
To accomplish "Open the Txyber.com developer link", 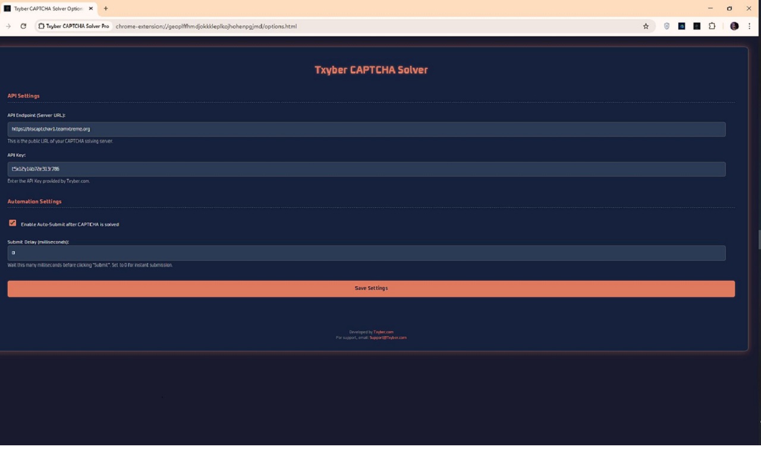I will coord(383,332).
